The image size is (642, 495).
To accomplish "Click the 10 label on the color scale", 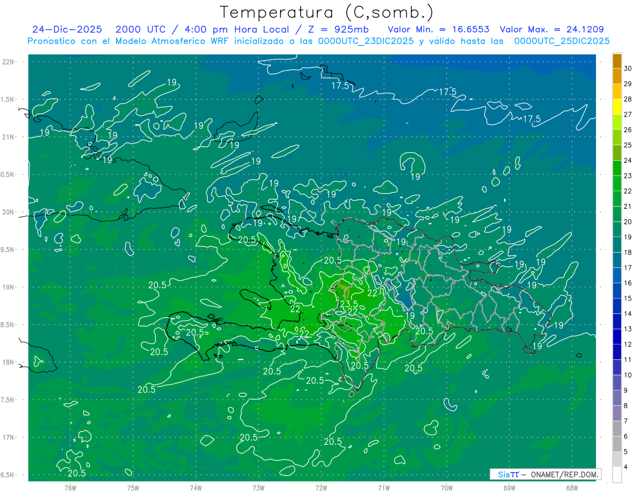I will click(x=628, y=375).
